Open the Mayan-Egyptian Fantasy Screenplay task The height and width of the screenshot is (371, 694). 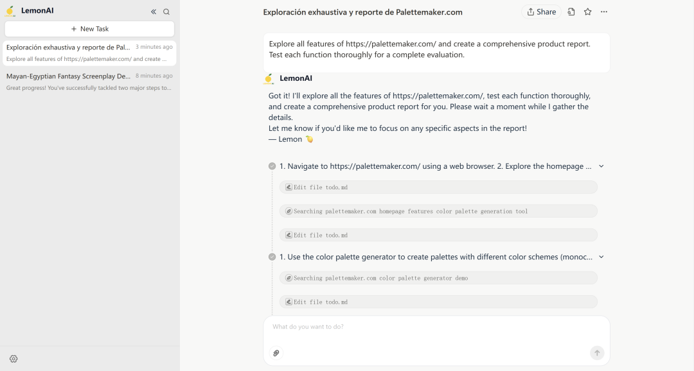tap(89, 82)
